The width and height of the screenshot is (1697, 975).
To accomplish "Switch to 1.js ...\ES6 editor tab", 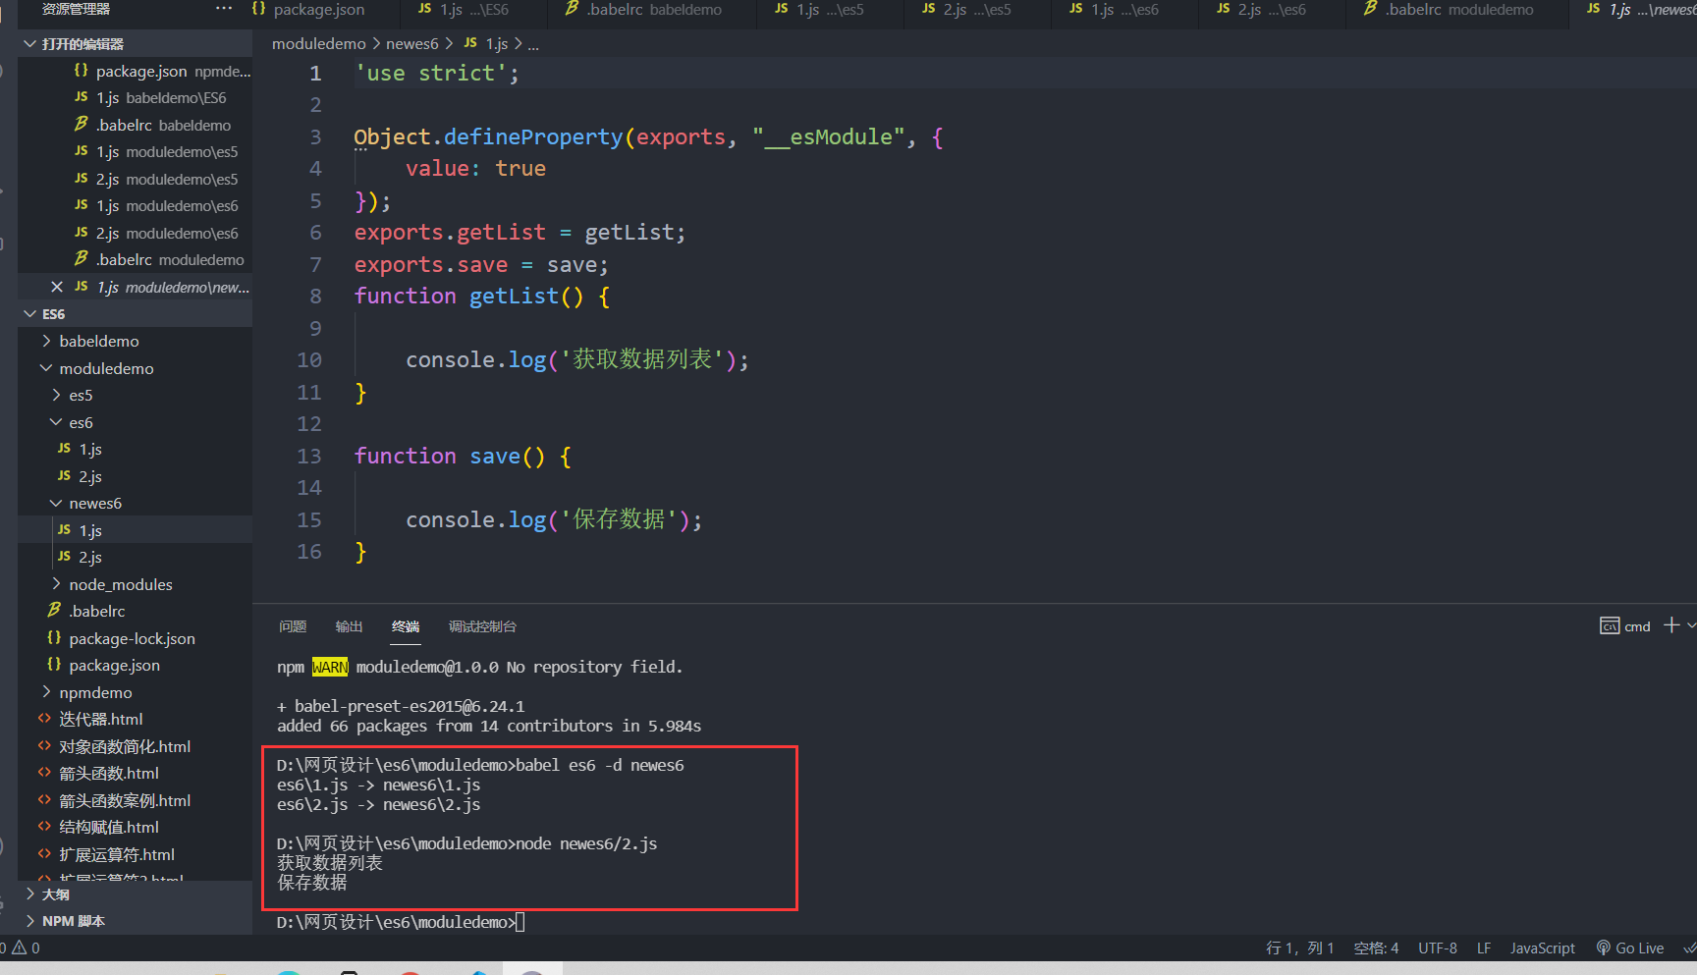I will click(x=473, y=10).
